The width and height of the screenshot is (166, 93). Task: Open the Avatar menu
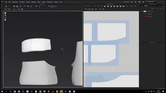(x=39, y=2)
